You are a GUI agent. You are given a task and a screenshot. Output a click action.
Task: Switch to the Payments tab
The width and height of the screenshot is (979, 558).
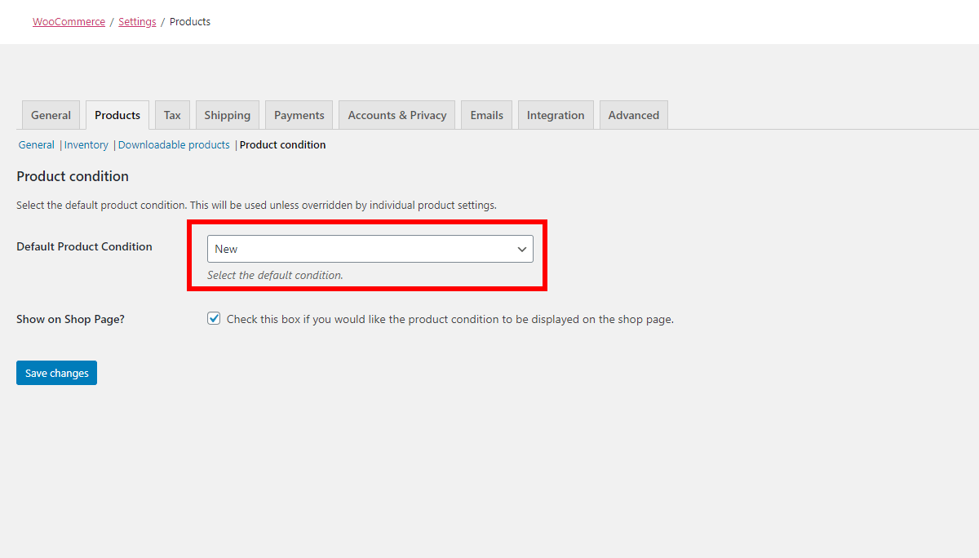tap(298, 114)
